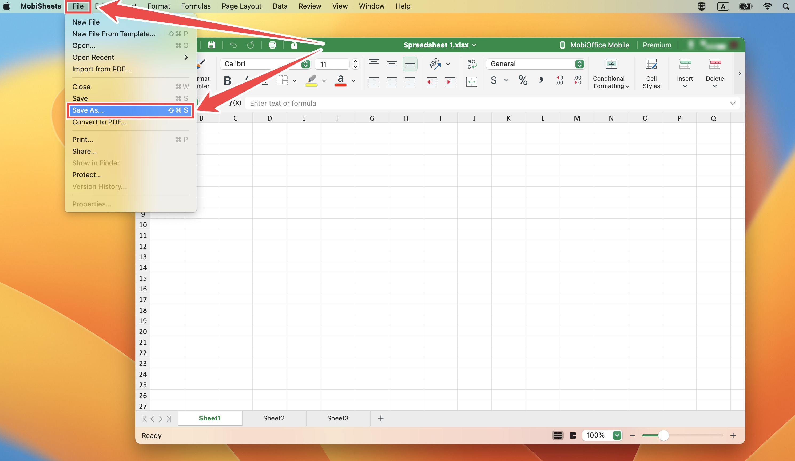Screen dimensions: 795x461
Task: Increase indent of cell contents
Action: click(450, 82)
